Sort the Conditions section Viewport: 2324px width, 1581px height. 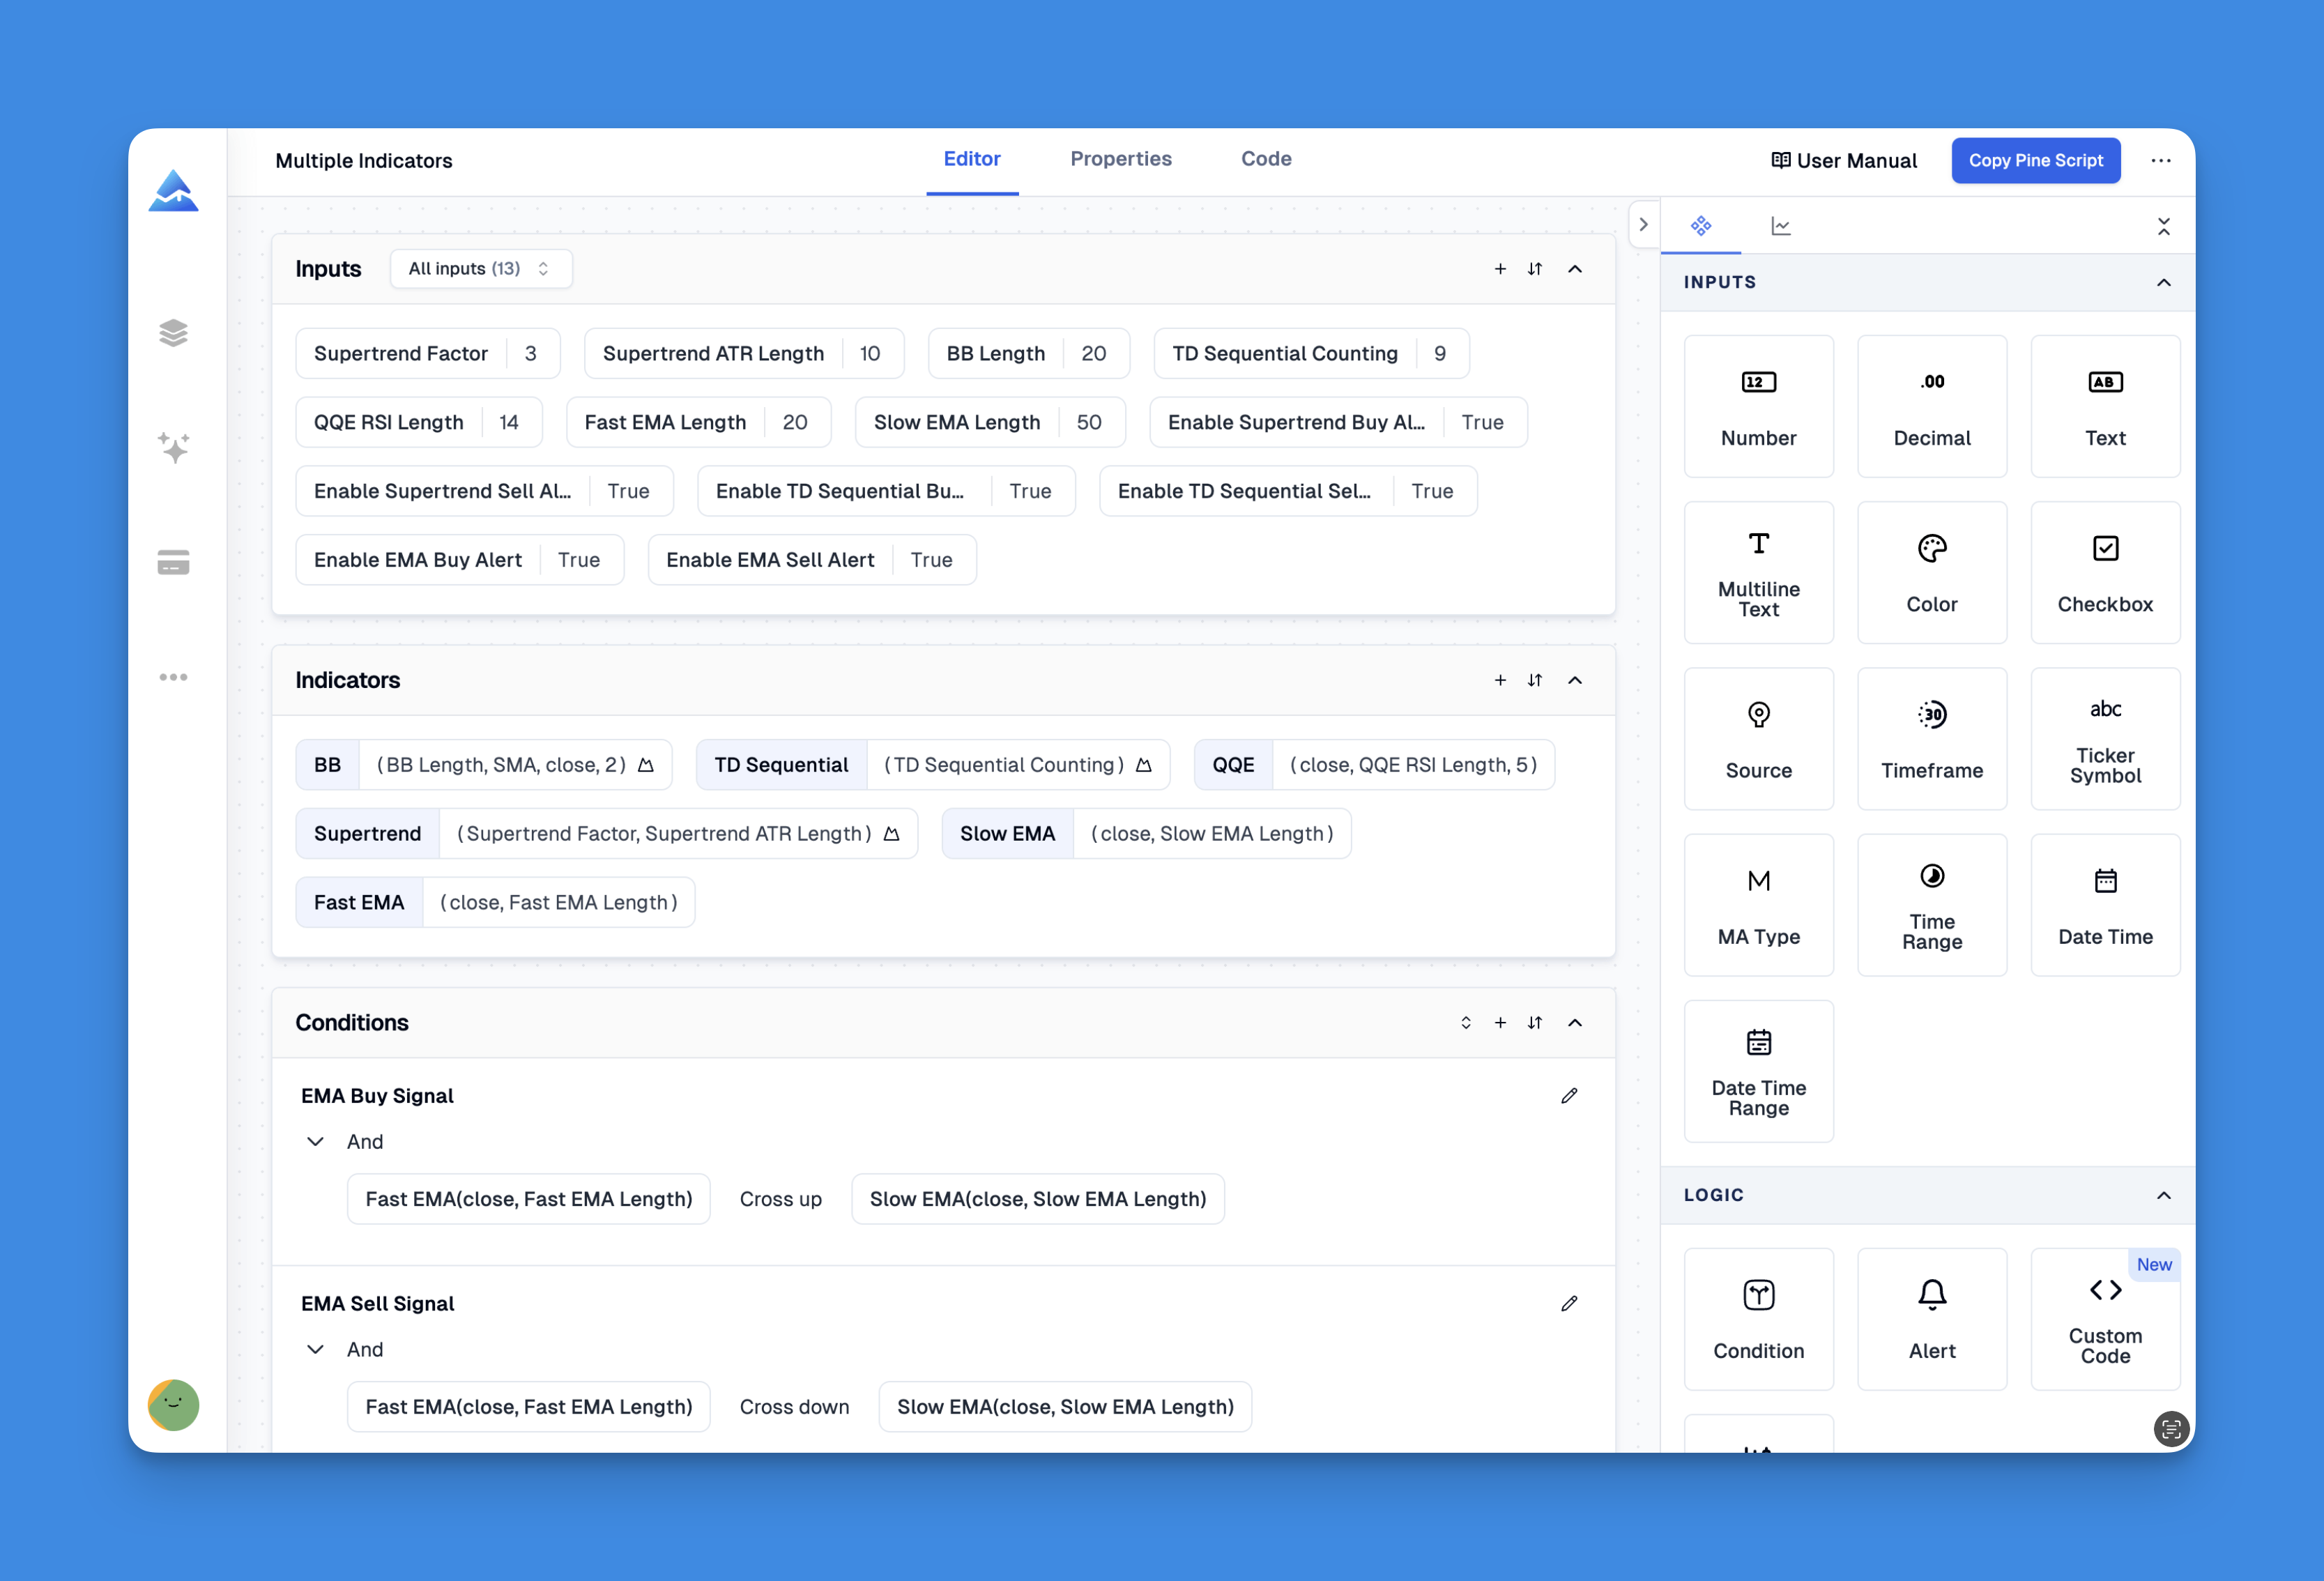1534,1022
